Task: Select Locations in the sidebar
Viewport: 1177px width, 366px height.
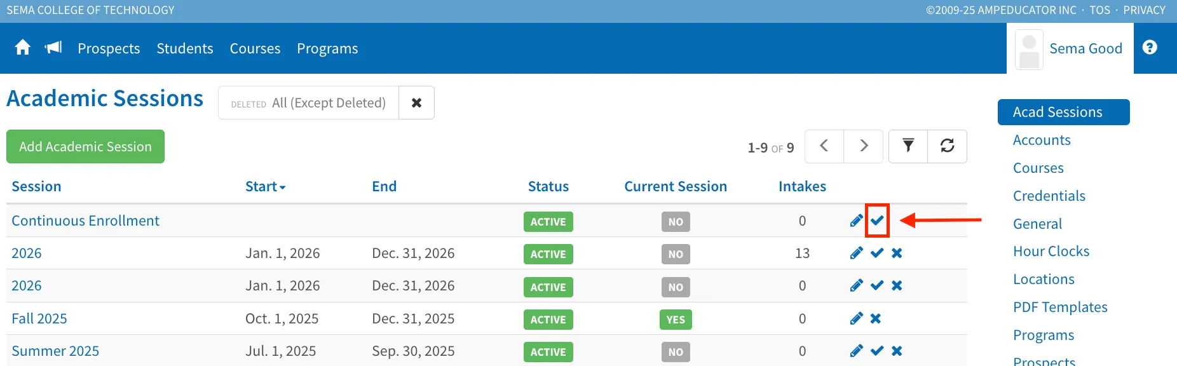Action: [1044, 279]
